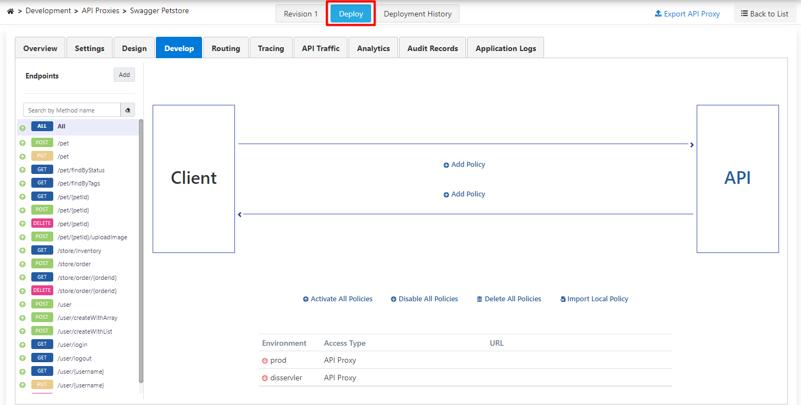
Task: Select DELETE /pet/{petId} endpoint
Action: click(73, 224)
